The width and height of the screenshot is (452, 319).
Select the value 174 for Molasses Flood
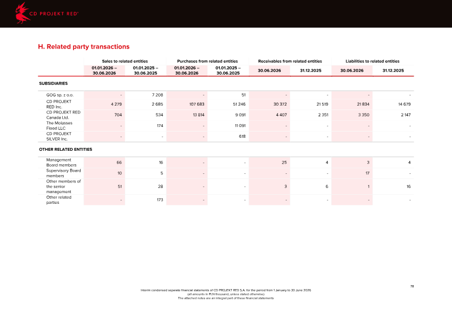(160, 126)
